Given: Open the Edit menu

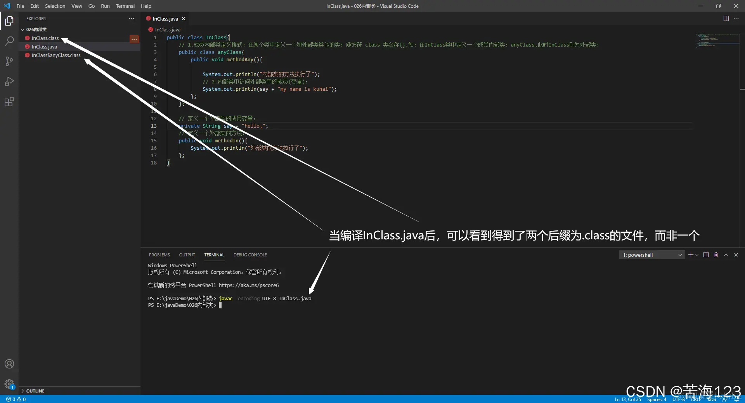Looking at the screenshot, I should pos(35,6).
